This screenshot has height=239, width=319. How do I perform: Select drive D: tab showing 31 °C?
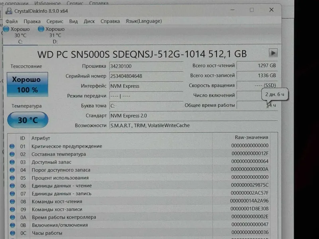click(55, 35)
